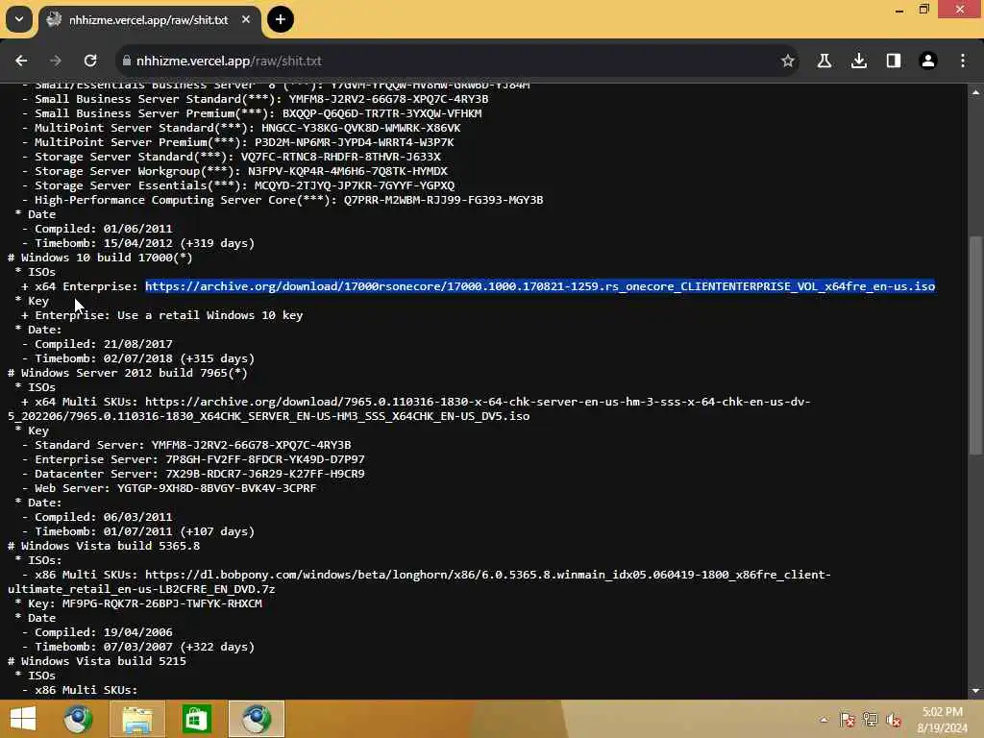Click Storage Server Workgroup key line

(234, 171)
